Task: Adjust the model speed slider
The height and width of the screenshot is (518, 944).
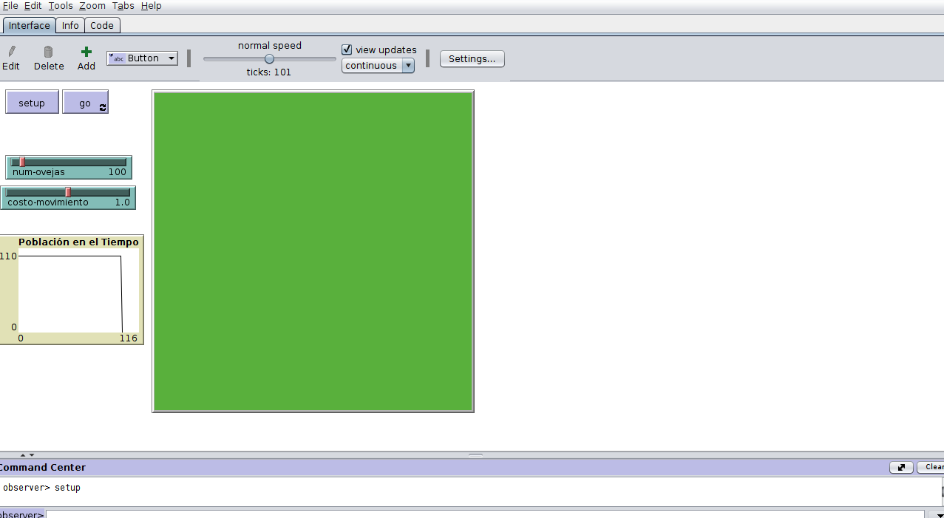Action: point(269,59)
